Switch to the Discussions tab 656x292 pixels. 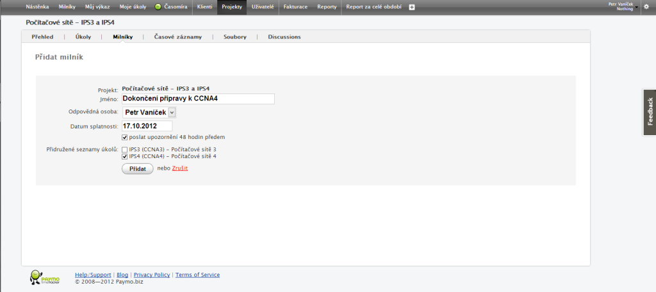point(284,36)
